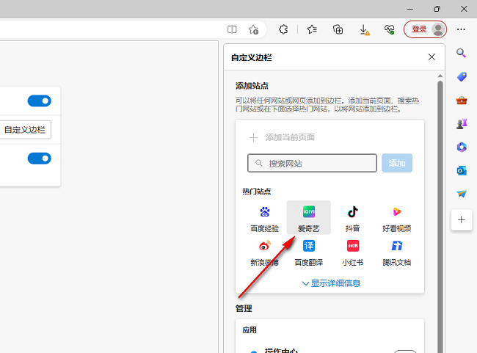Toggle the top blue switch off
Screen dimensions: 477x353
[39, 101]
